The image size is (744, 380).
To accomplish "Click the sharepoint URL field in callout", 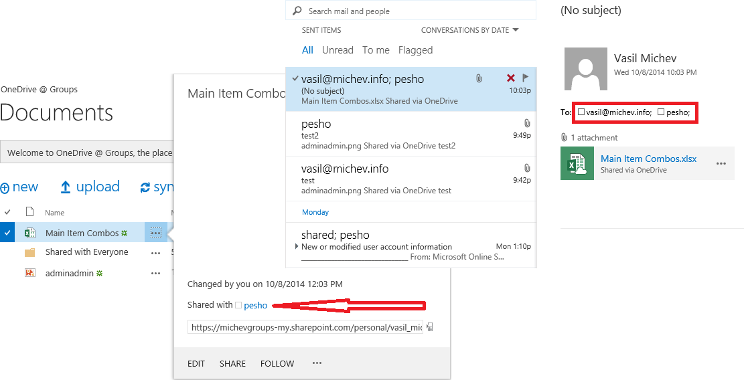I will point(305,327).
